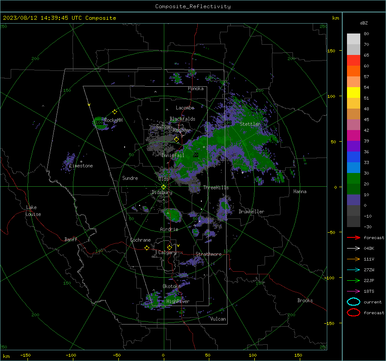Viewport: 386px width, 361px height.
Task: Select the yellow 54 dBZ swatch
Action: click(x=353, y=93)
